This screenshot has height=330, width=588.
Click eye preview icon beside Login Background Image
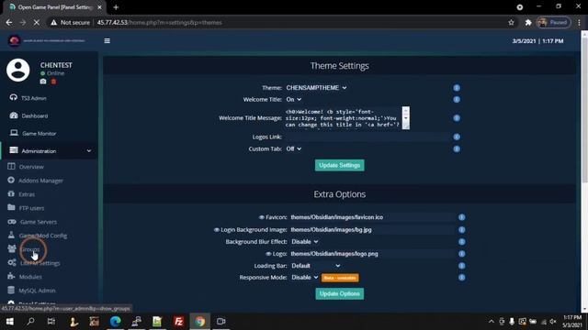(217, 230)
